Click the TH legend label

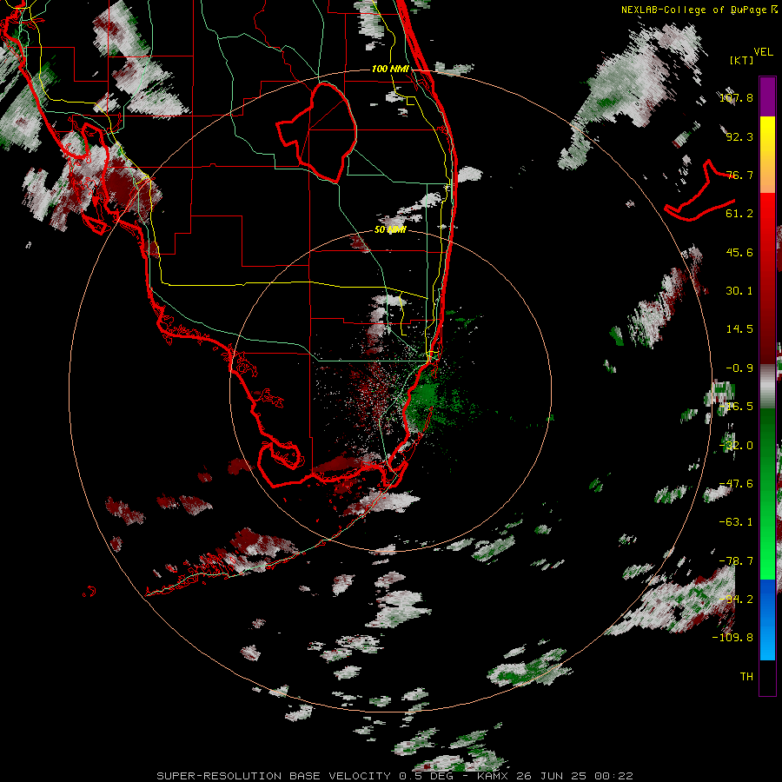pos(746,677)
